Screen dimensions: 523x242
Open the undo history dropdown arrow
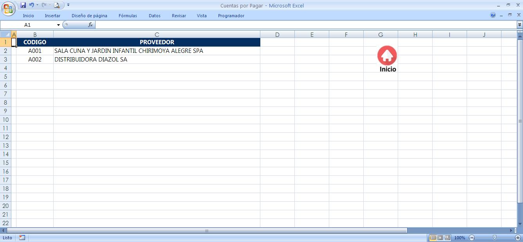click(38, 5)
